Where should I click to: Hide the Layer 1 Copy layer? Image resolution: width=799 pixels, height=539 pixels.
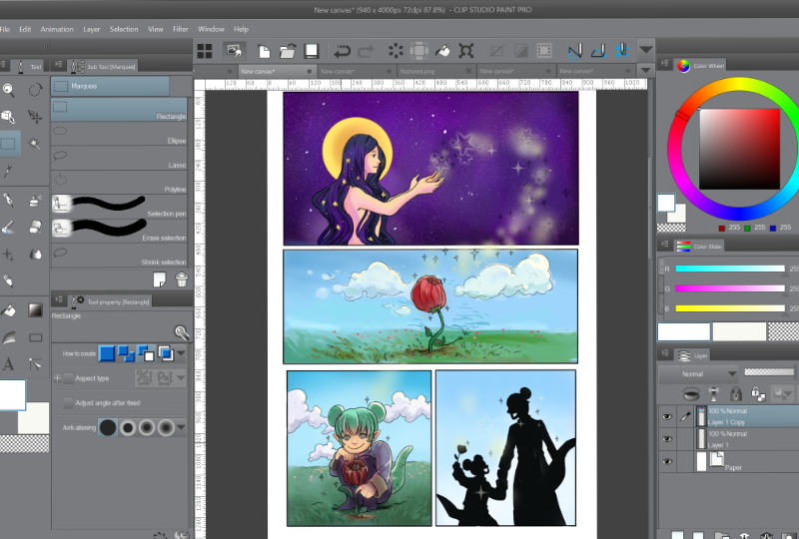[666, 417]
